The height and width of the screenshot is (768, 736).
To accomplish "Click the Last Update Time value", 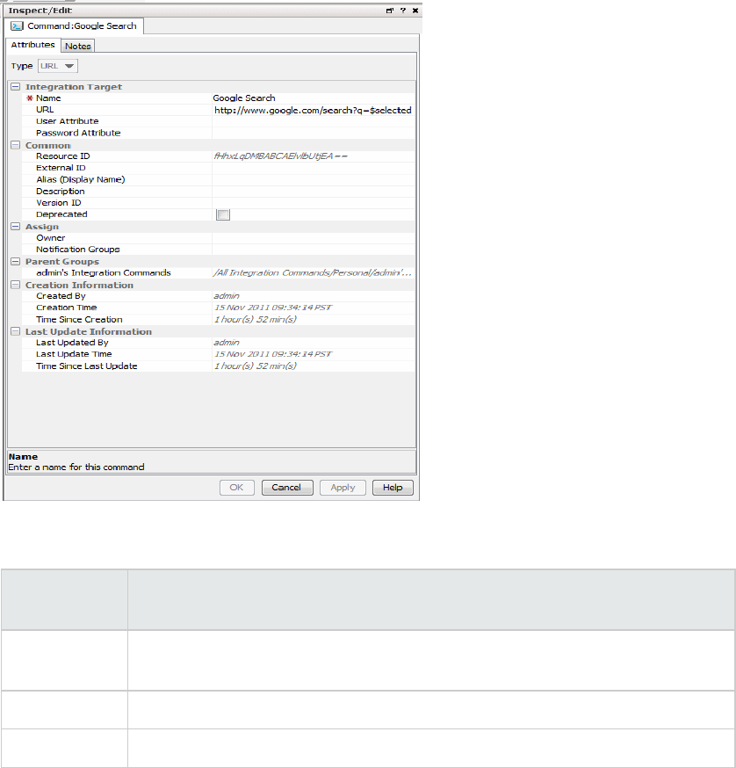I will 273,354.
